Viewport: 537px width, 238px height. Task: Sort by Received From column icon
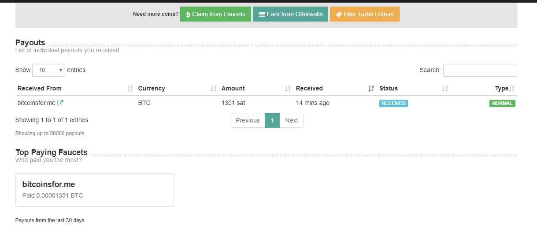pyautogui.click(x=130, y=89)
